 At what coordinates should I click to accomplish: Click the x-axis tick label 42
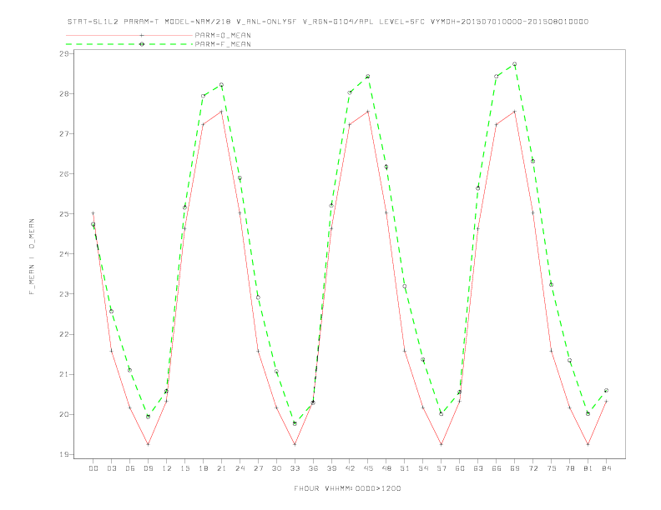click(x=350, y=468)
